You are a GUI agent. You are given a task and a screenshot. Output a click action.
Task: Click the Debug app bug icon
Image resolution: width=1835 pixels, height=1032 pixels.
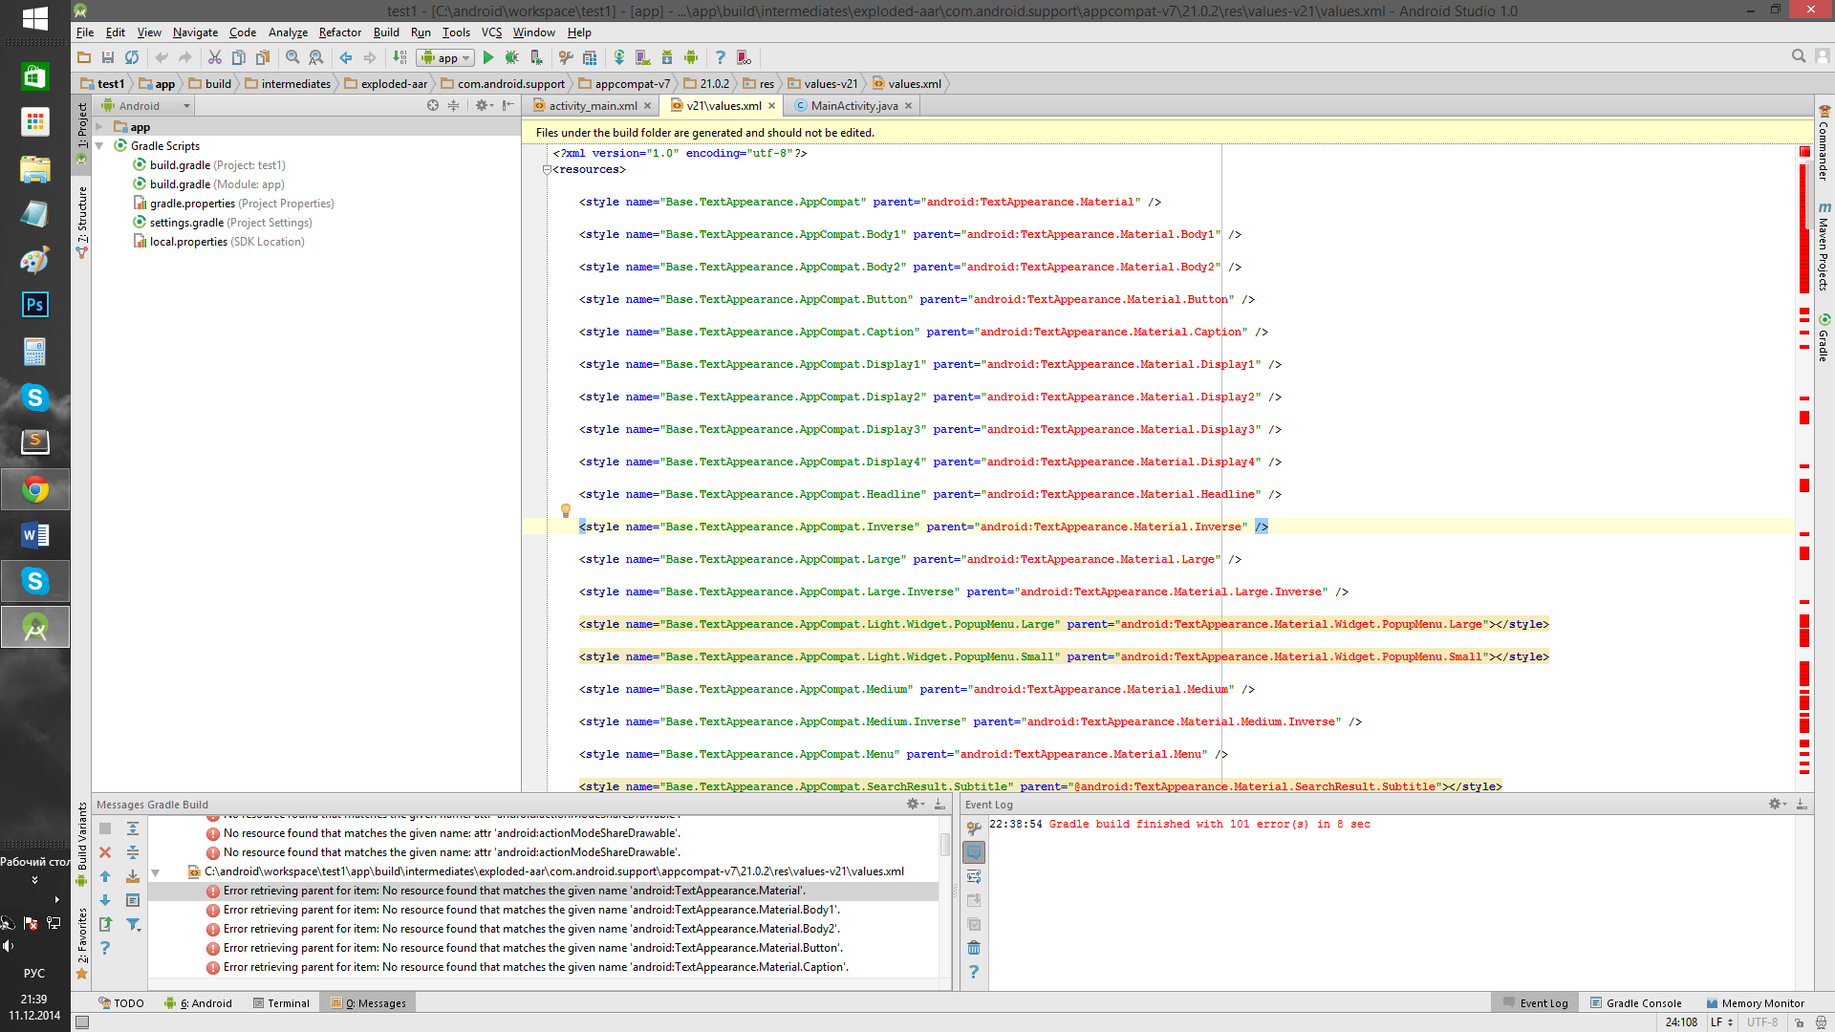512,58
